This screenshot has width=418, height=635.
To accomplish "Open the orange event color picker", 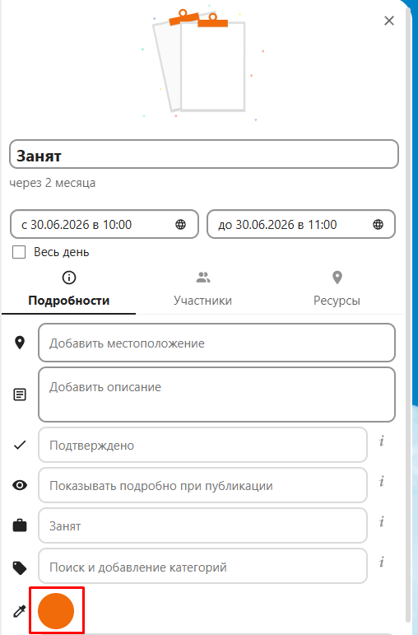I will 56,610.
